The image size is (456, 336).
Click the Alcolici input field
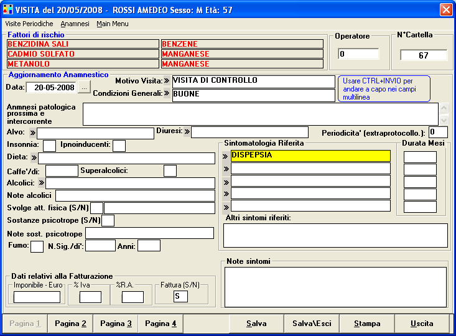(x=130, y=184)
